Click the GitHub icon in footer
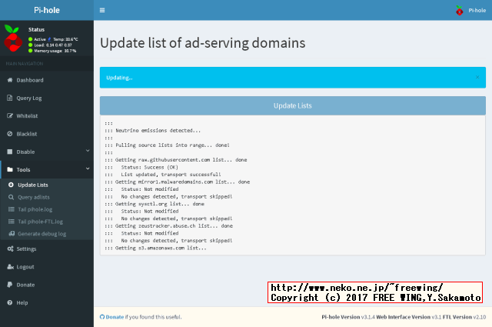The image size is (492, 327). pos(102,317)
